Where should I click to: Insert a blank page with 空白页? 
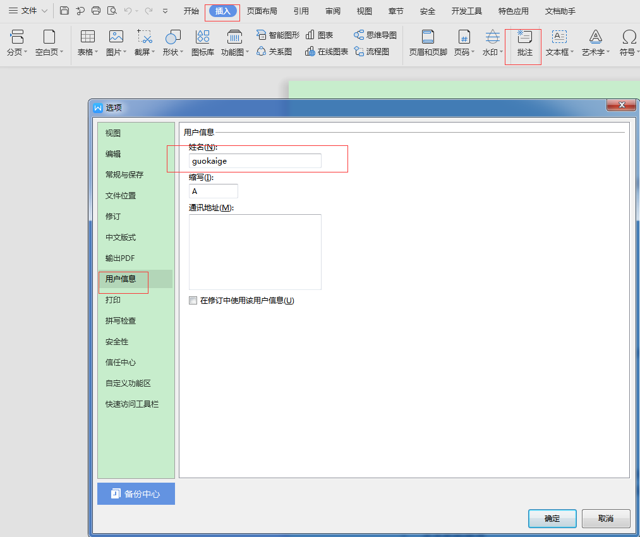point(49,43)
